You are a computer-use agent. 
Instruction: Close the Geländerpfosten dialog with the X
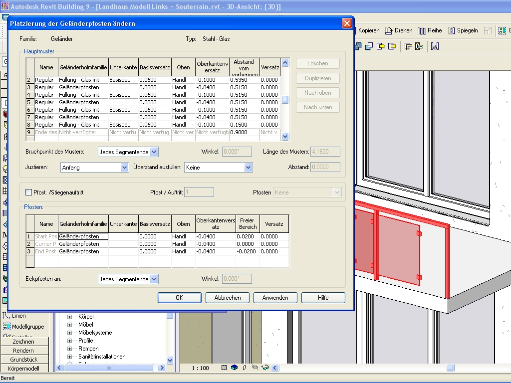[347, 23]
